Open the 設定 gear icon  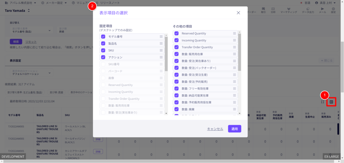click(333, 10)
